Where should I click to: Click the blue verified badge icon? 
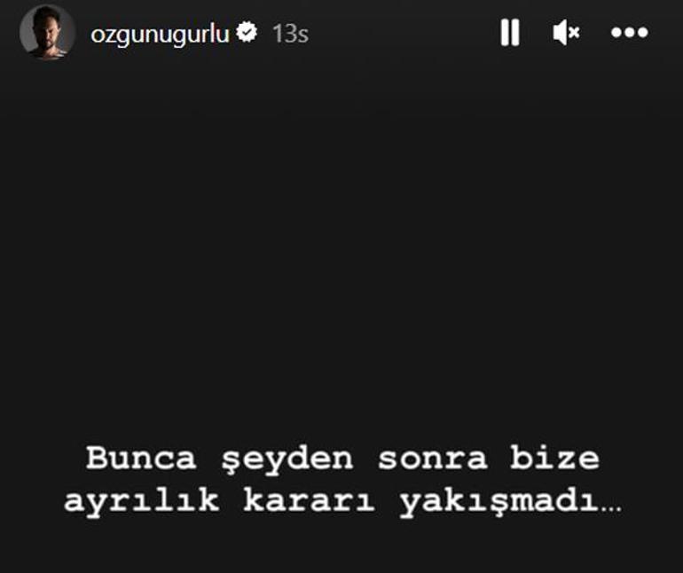pos(247,32)
